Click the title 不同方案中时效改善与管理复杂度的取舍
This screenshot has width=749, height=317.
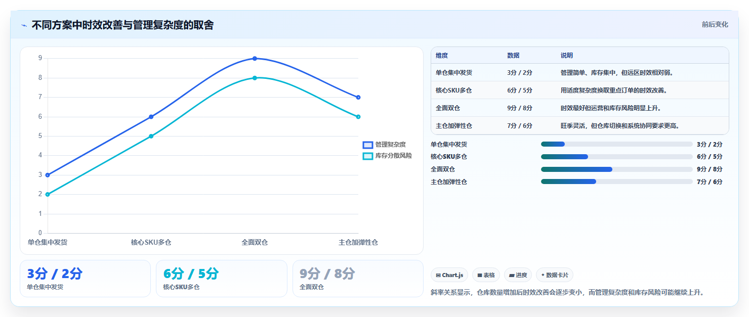[122, 25]
